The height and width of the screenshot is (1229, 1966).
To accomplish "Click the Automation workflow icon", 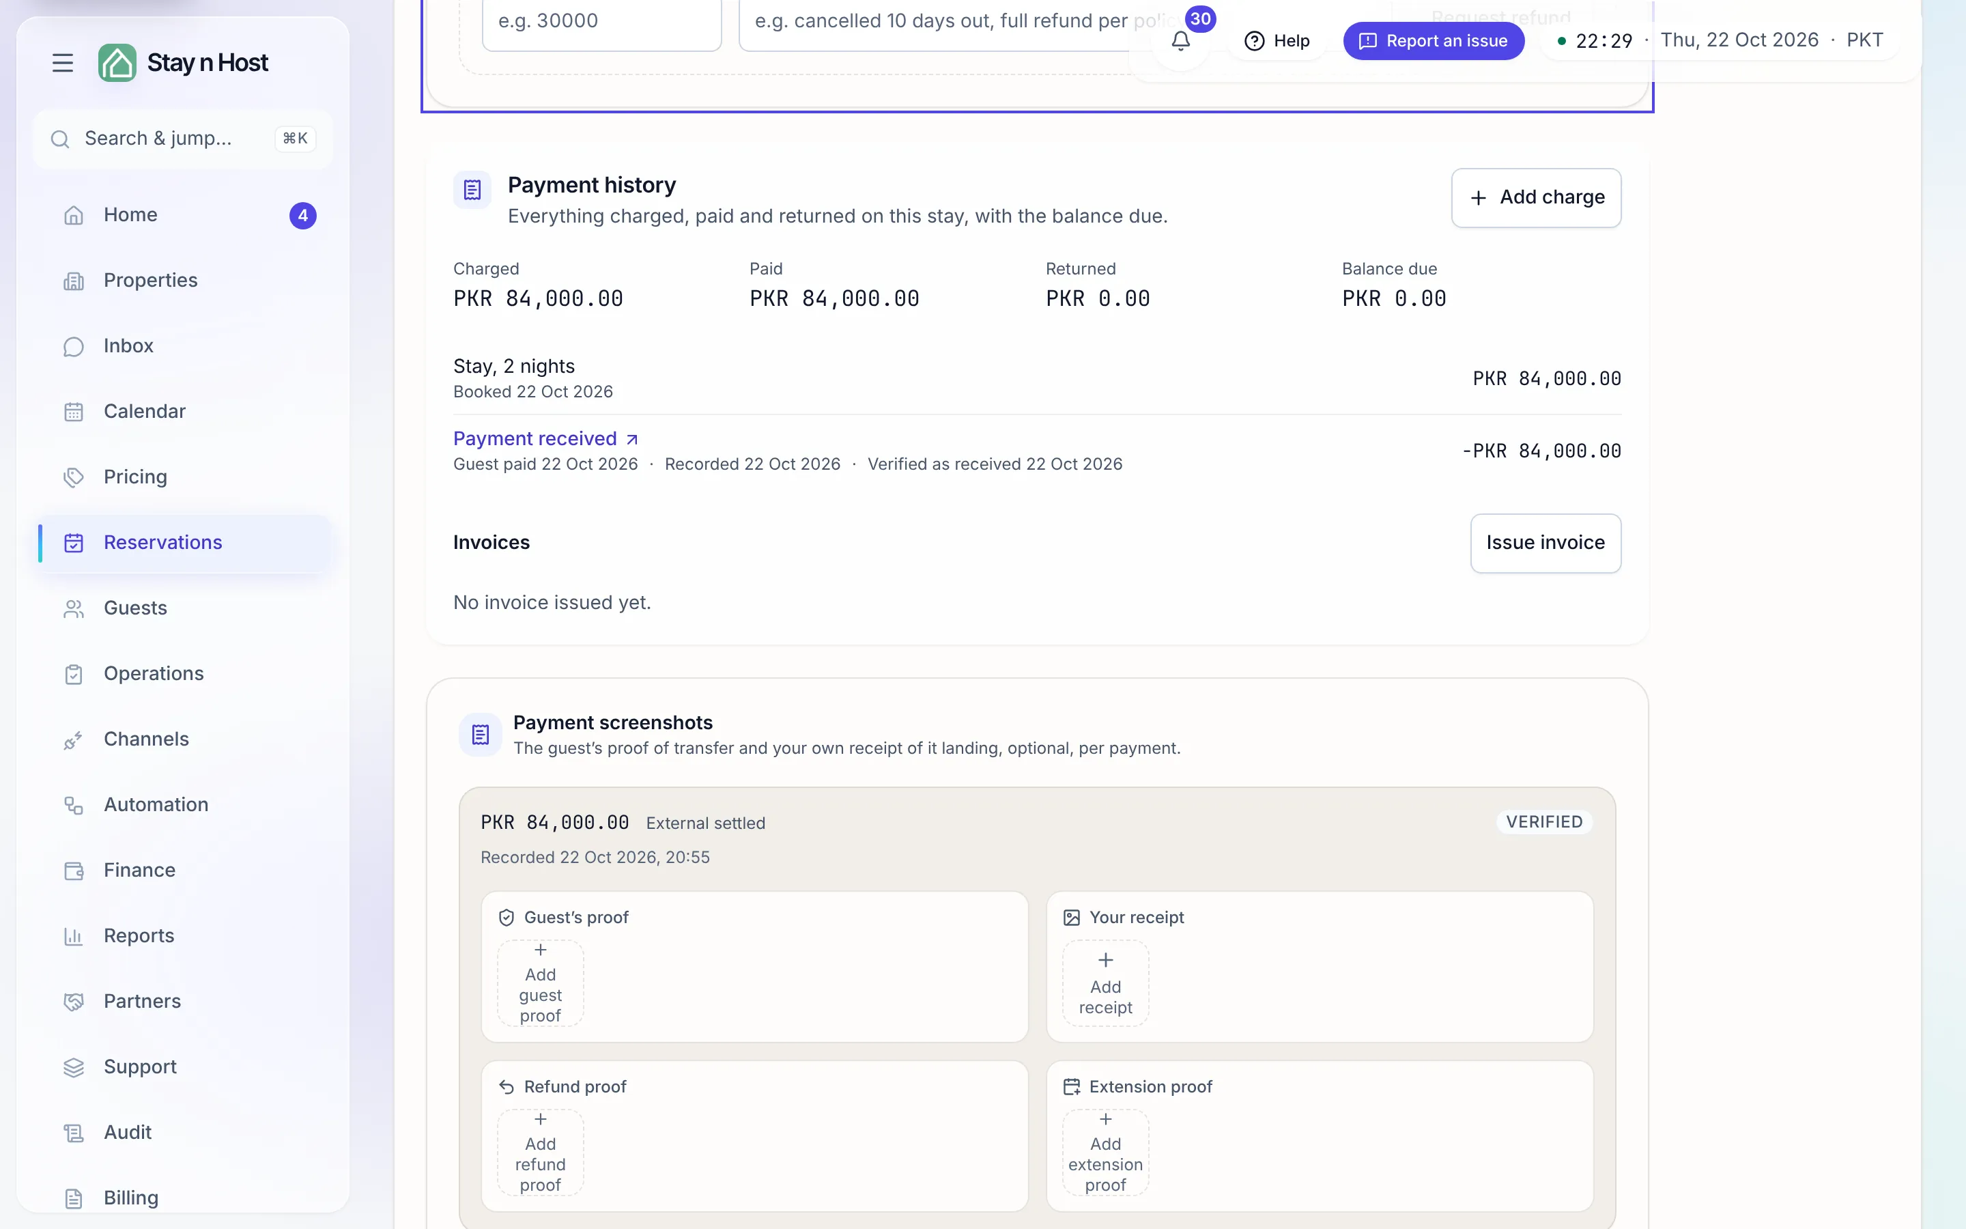I will pyautogui.click(x=74, y=805).
